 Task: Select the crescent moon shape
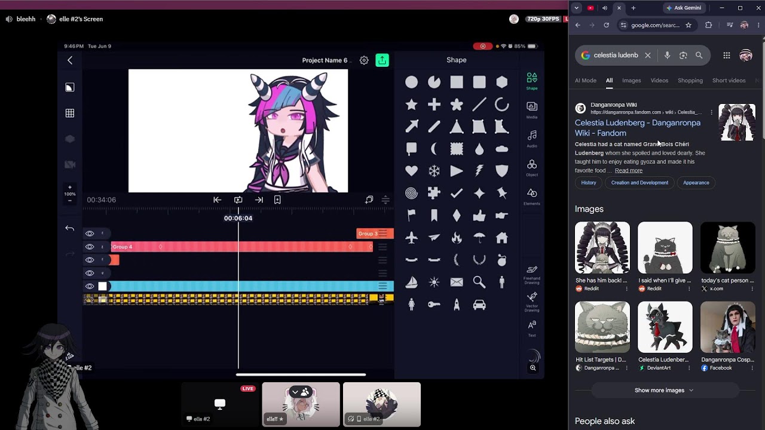[434, 149]
